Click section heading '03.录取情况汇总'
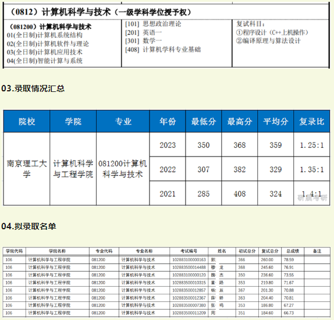 point(33,88)
